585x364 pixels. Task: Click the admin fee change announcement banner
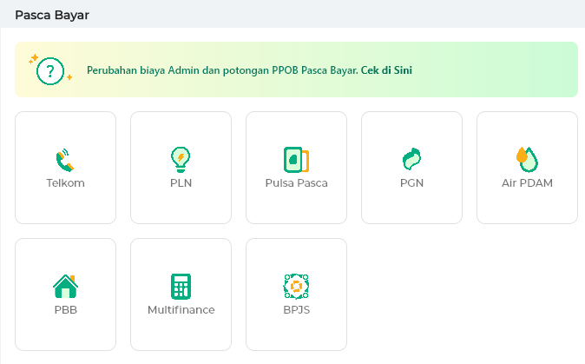pos(296,69)
